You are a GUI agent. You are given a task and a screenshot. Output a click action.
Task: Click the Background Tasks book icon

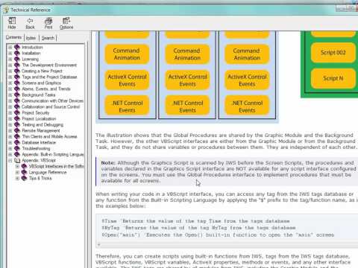(x=17, y=95)
